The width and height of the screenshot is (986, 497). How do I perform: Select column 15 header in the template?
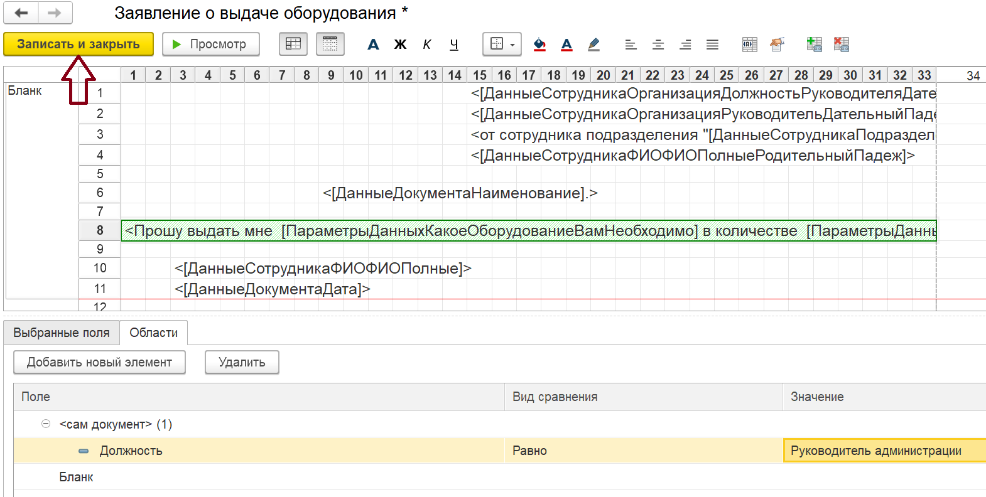[480, 75]
